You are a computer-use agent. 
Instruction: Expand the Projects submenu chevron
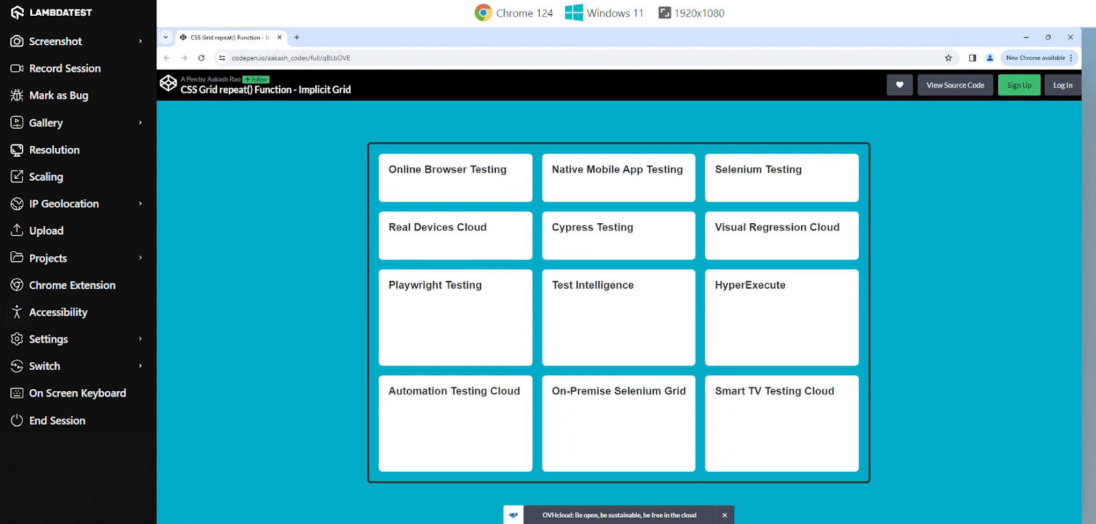tap(140, 258)
